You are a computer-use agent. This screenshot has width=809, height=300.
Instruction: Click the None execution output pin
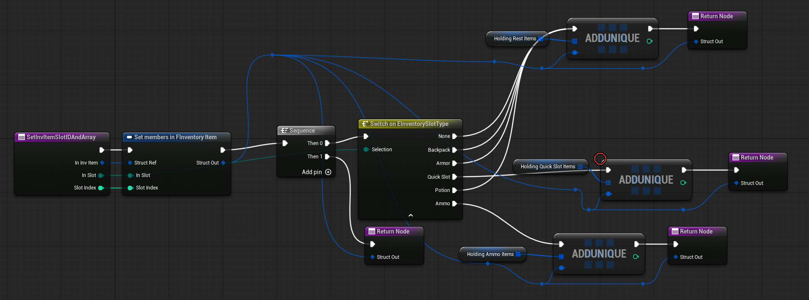[455, 136]
